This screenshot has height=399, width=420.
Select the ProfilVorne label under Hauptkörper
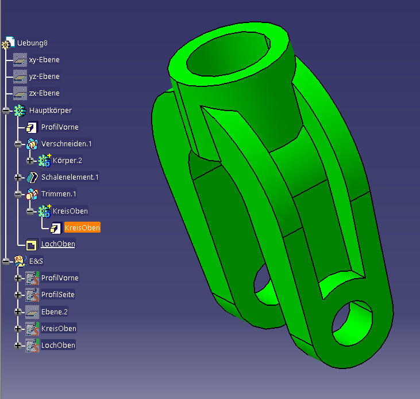60,127
